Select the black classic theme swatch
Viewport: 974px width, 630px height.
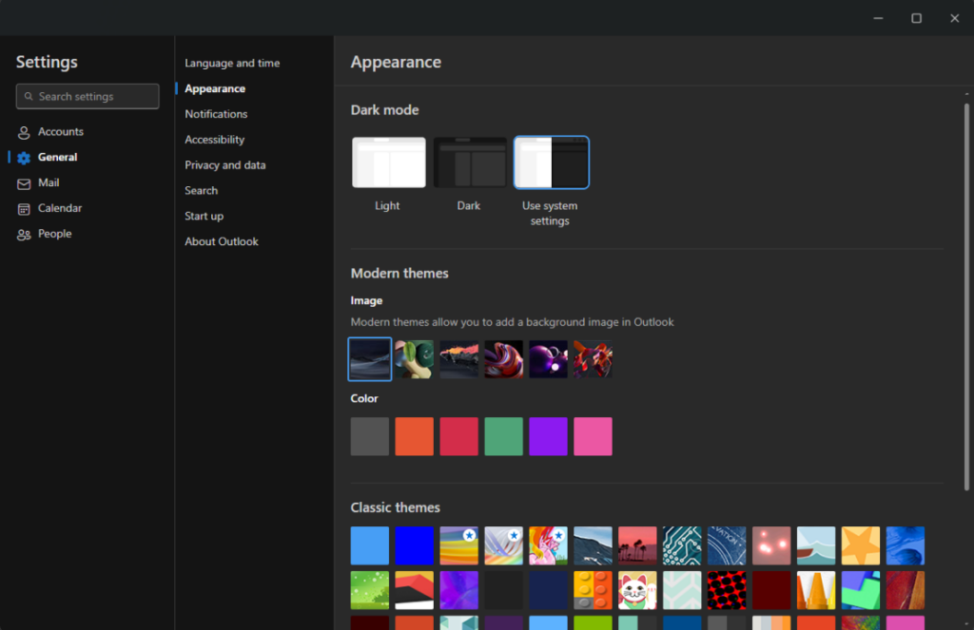tap(504, 590)
